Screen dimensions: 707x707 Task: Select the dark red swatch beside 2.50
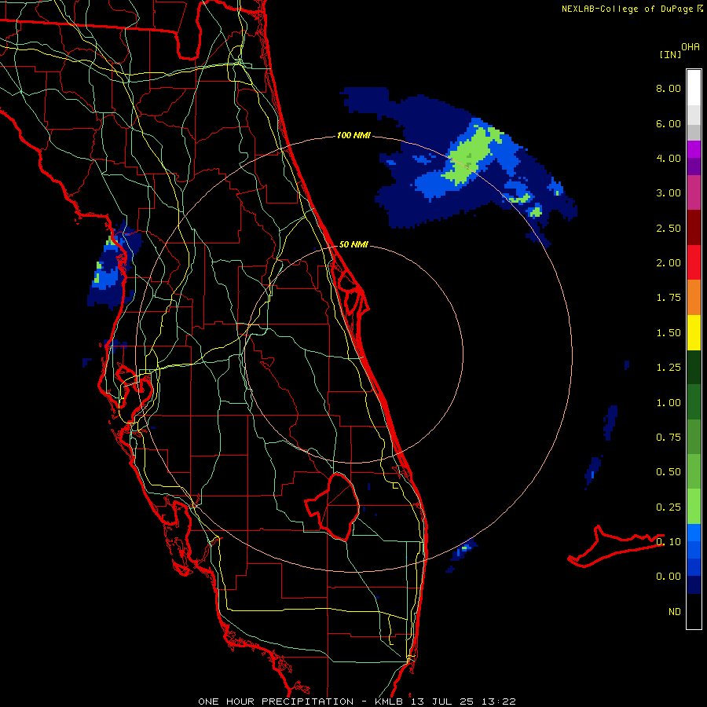(x=694, y=228)
